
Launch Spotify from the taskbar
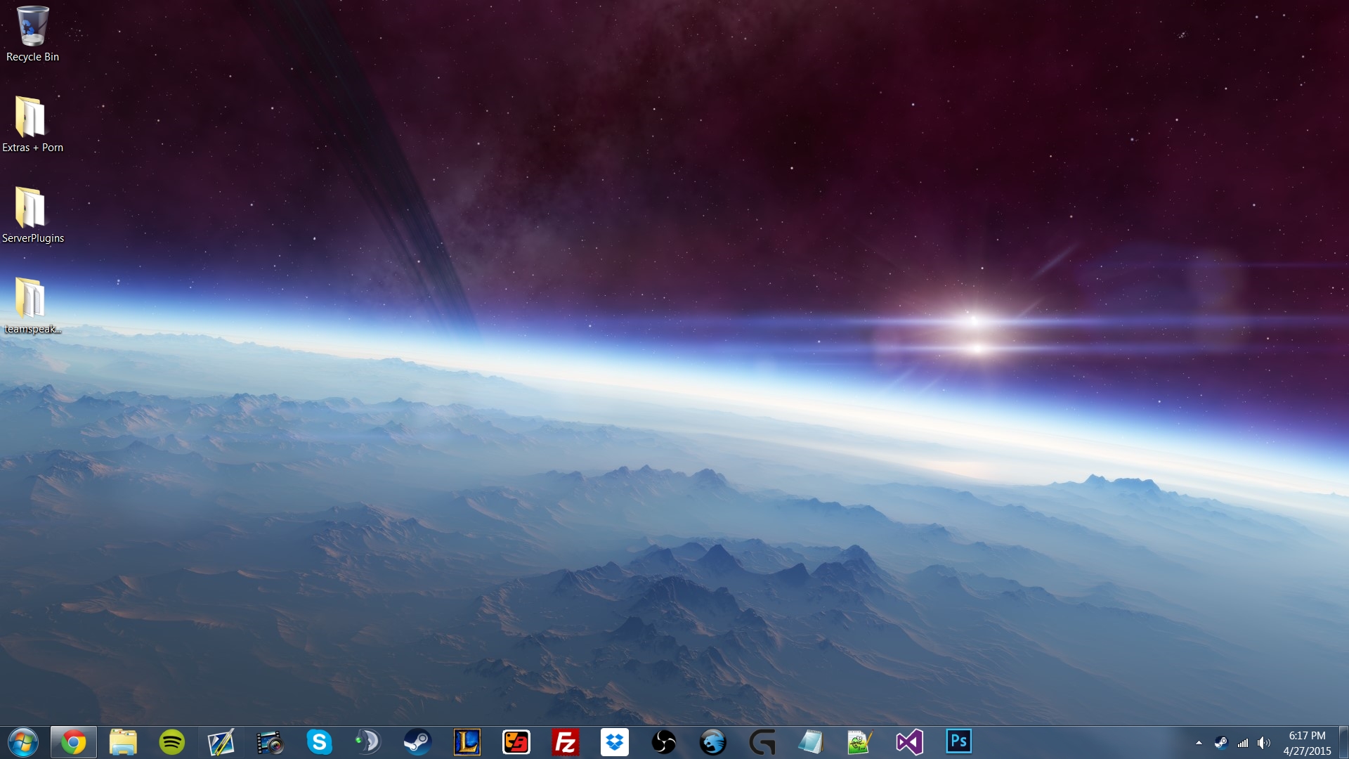click(x=171, y=742)
